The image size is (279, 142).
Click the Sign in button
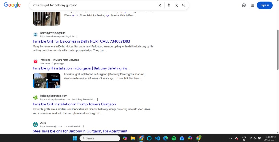point(264,5)
